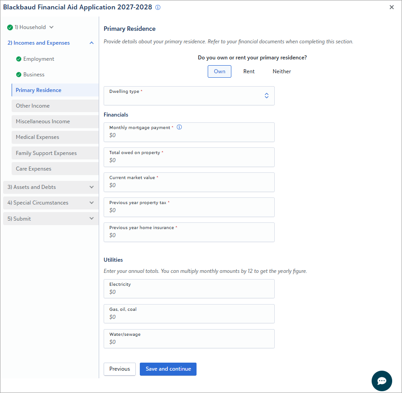The height and width of the screenshot is (393, 402).
Task: Go to the Business step
Action: coord(34,75)
